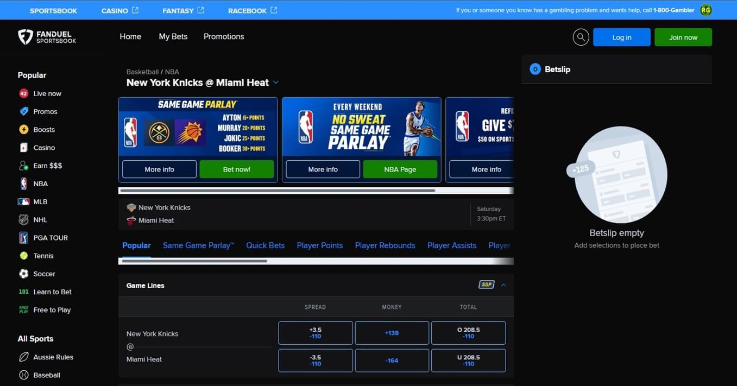Toggle the SGP badge in Game Lines

click(486, 284)
